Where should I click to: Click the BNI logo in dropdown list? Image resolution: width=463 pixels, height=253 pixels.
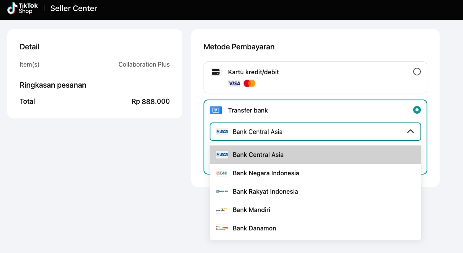(222, 173)
